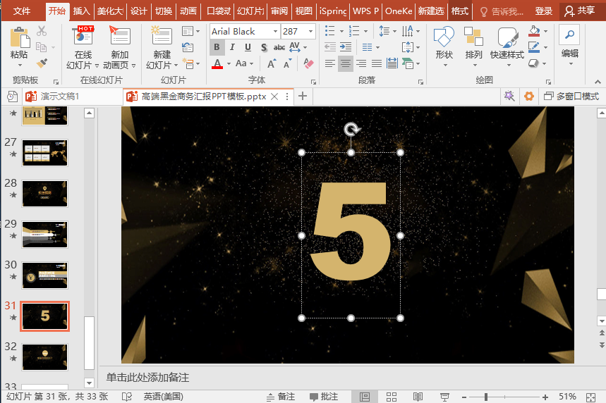Toggle Underline formatting
The height and width of the screenshot is (403, 606).
pos(248,47)
